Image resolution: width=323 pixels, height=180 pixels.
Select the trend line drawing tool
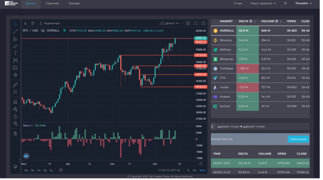15,31
